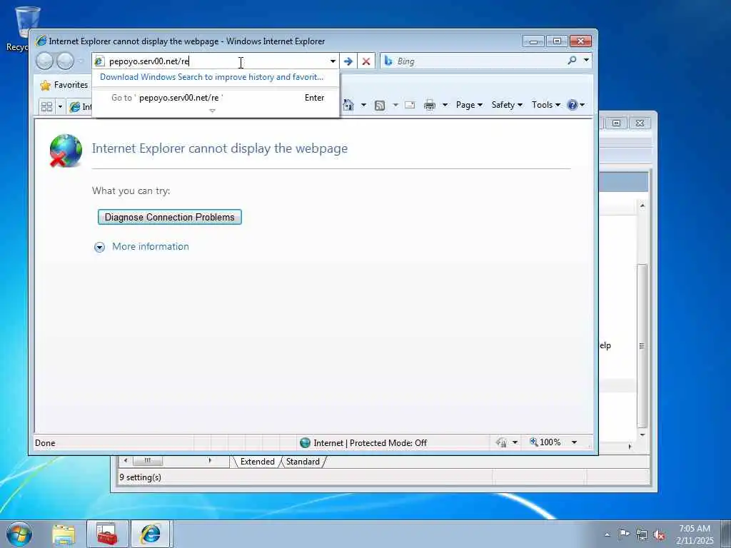Viewport: 731px width, 548px height.
Task: Open Windows Explorer from taskbar
Action: pyautogui.click(x=64, y=534)
